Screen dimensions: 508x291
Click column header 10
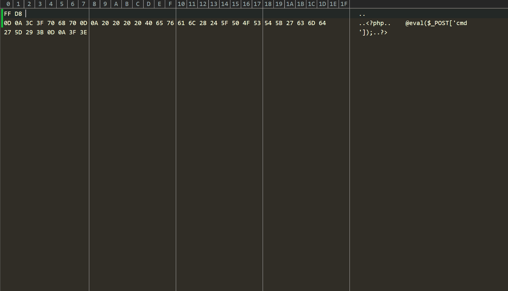click(x=181, y=4)
